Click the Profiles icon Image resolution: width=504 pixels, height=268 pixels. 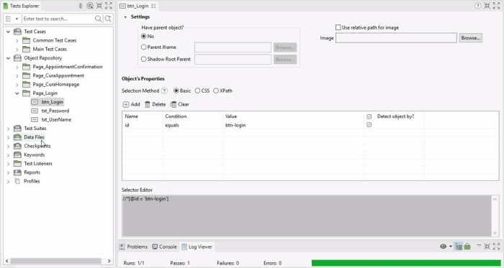coord(17,181)
